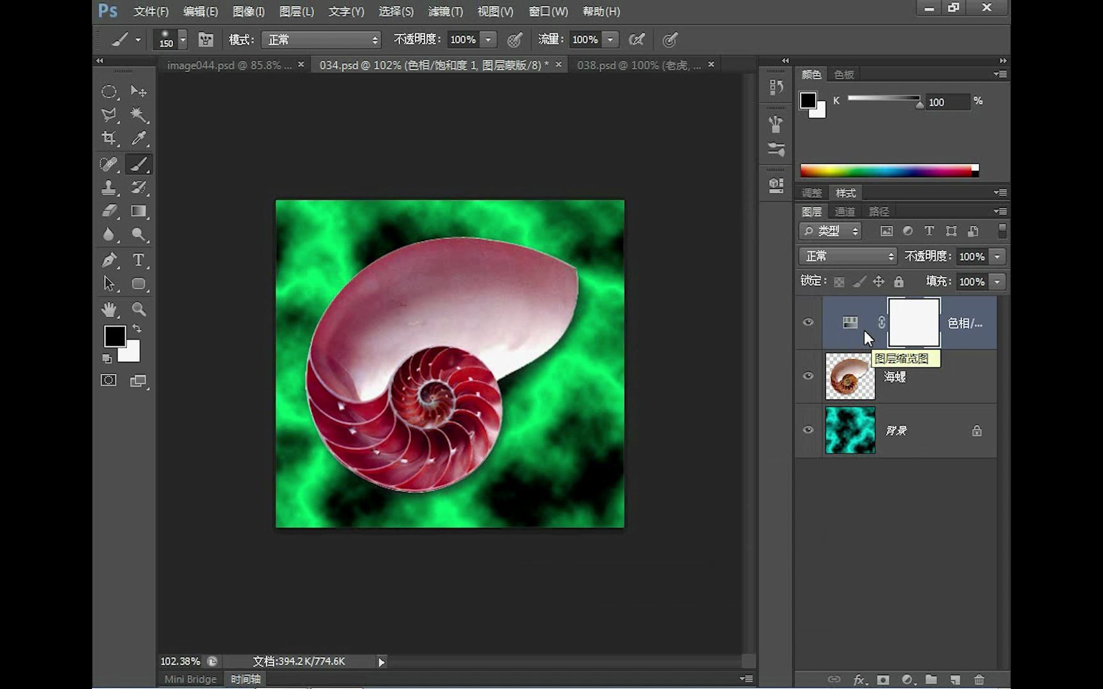The image size is (1103, 689).
Task: Select the Zoom tool
Action: coord(139,309)
